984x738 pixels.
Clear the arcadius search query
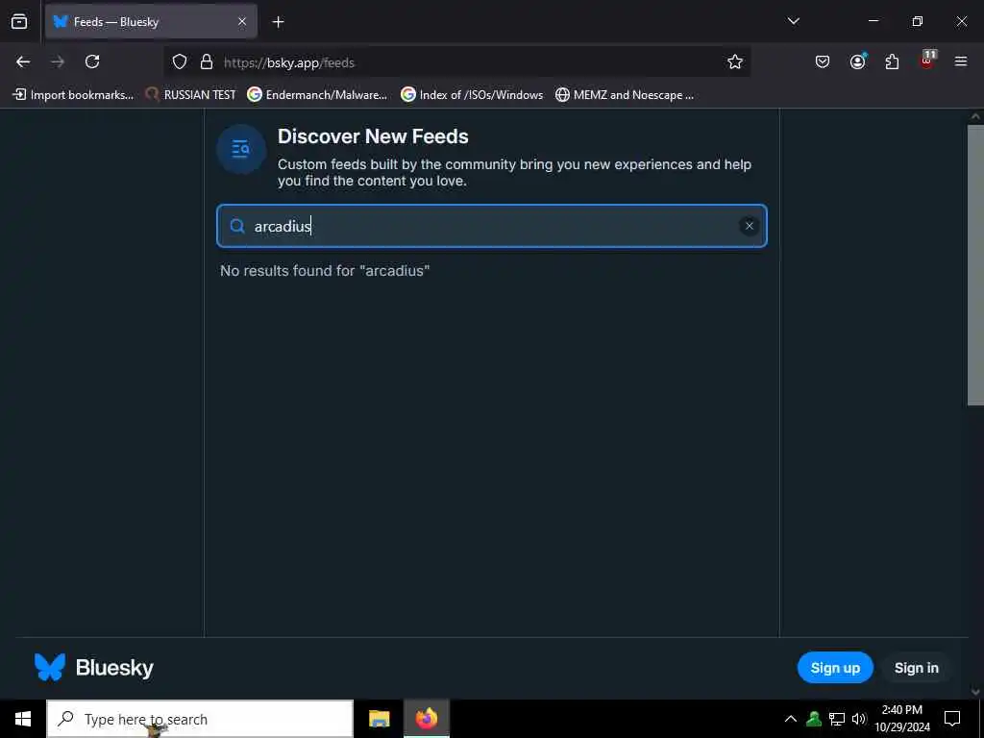(x=749, y=226)
